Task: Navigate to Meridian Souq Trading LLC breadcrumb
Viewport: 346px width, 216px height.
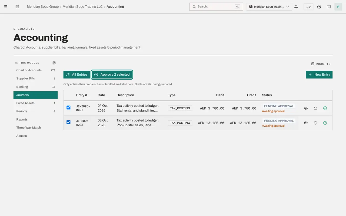Action: pyautogui.click(x=83, y=6)
